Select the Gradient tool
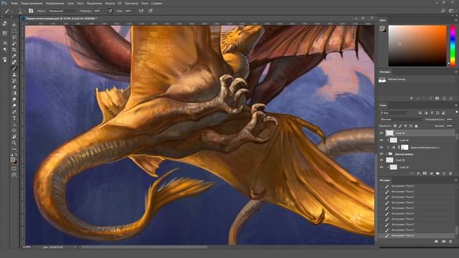The width and height of the screenshot is (459, 258). point(14,93)
